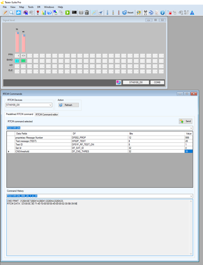
Task: Click the magnifying glass search icon
Action: click(11, 12)
